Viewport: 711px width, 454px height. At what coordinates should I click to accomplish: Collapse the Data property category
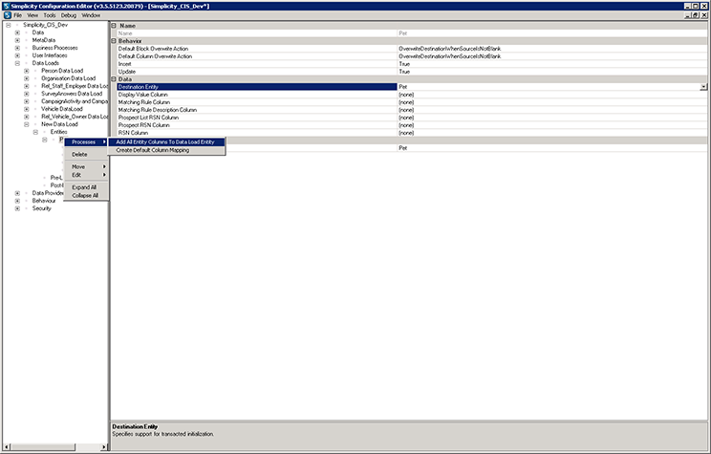pos(114,79)
